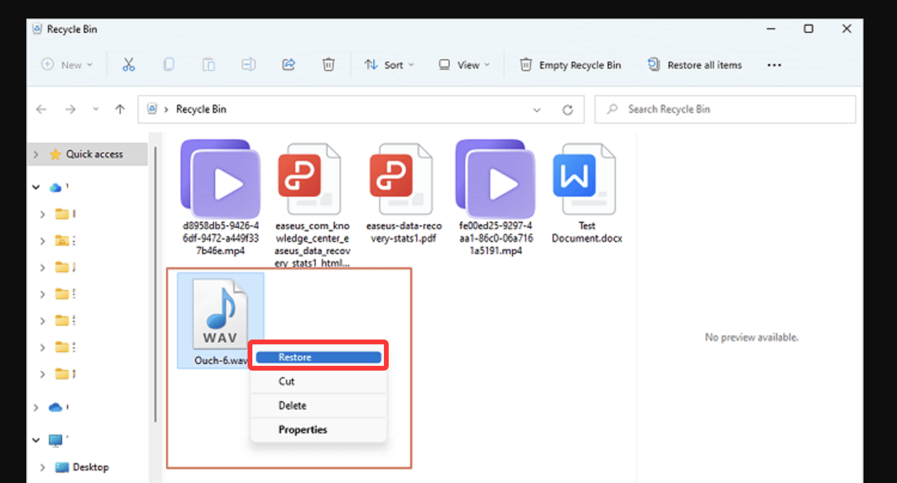Rename the selection with the toolbar Rename icon

tap(249, 65)
